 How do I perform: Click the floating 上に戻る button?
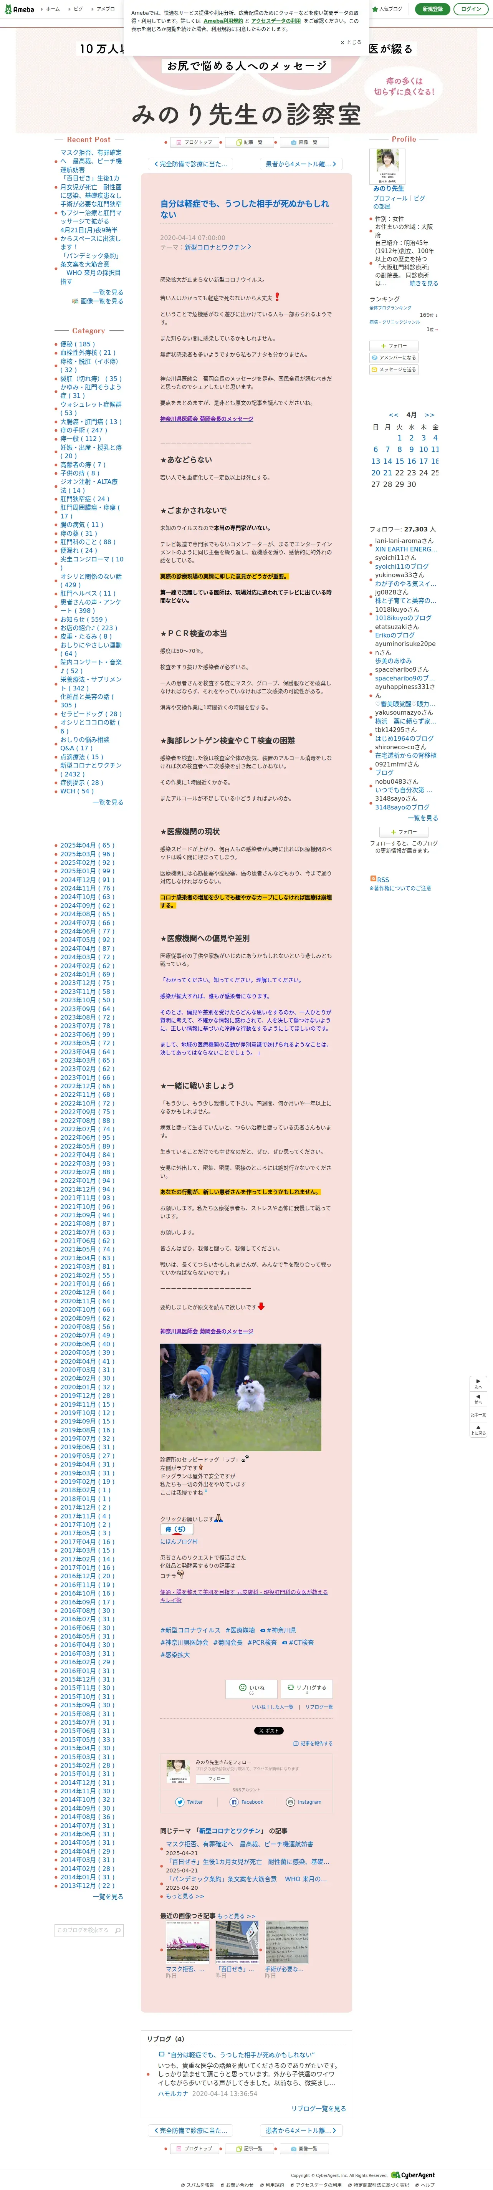[478, 1430]
